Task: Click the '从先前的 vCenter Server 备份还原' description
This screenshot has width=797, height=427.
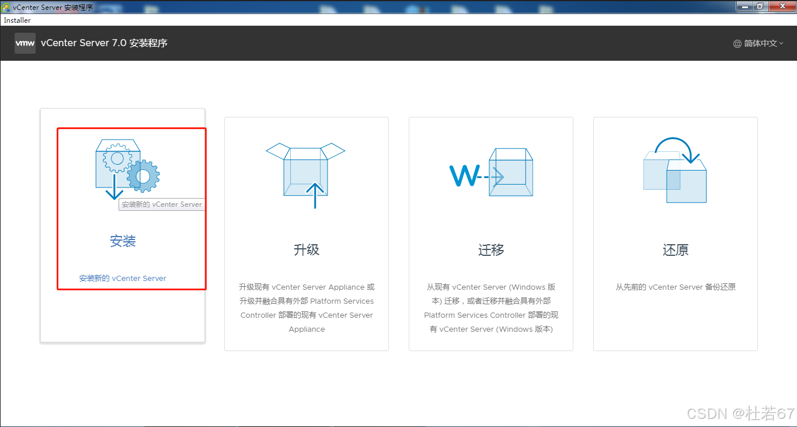Action: coord(676,287)
